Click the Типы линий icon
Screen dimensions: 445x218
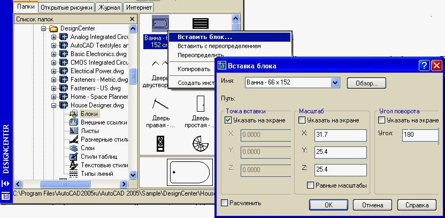click(73, 174)
